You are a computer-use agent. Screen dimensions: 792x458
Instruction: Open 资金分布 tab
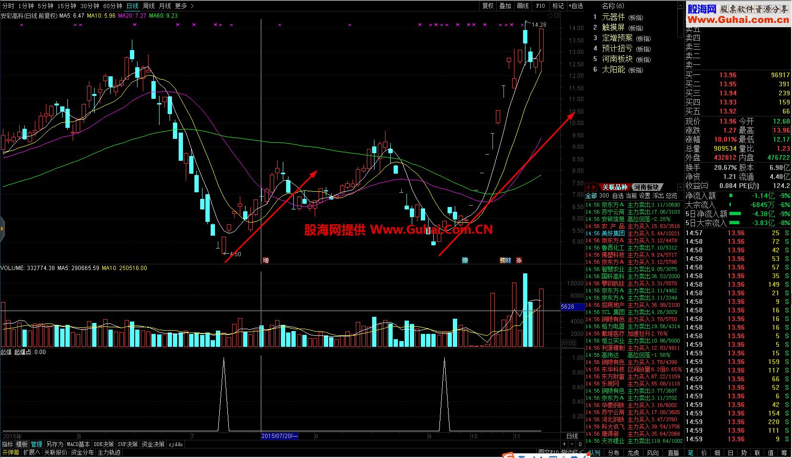82,452
